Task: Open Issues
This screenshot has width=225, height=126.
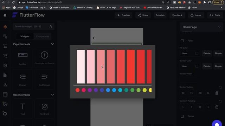Action: 196,15
